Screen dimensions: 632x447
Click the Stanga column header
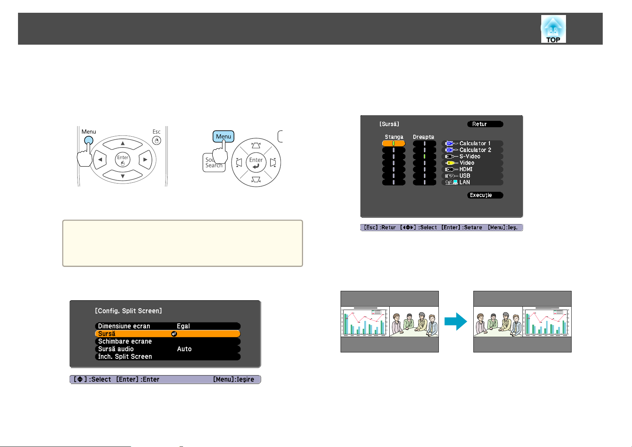point(394,137)
